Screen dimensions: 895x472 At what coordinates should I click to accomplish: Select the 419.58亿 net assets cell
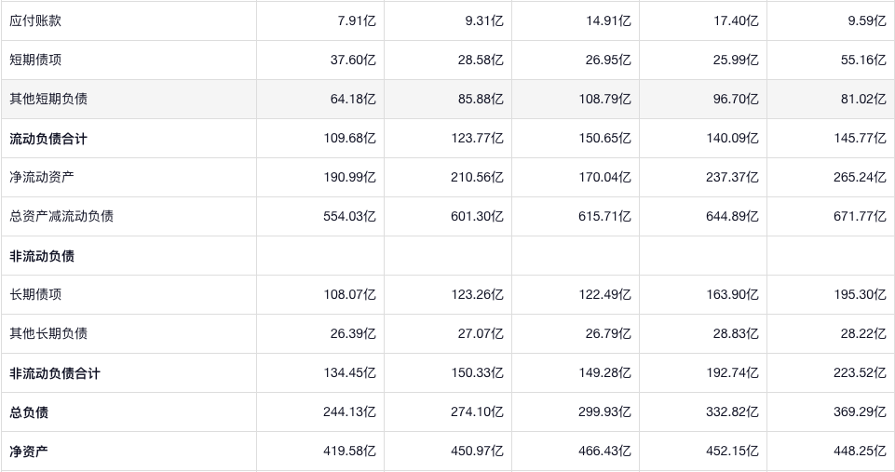click(349, 452)
